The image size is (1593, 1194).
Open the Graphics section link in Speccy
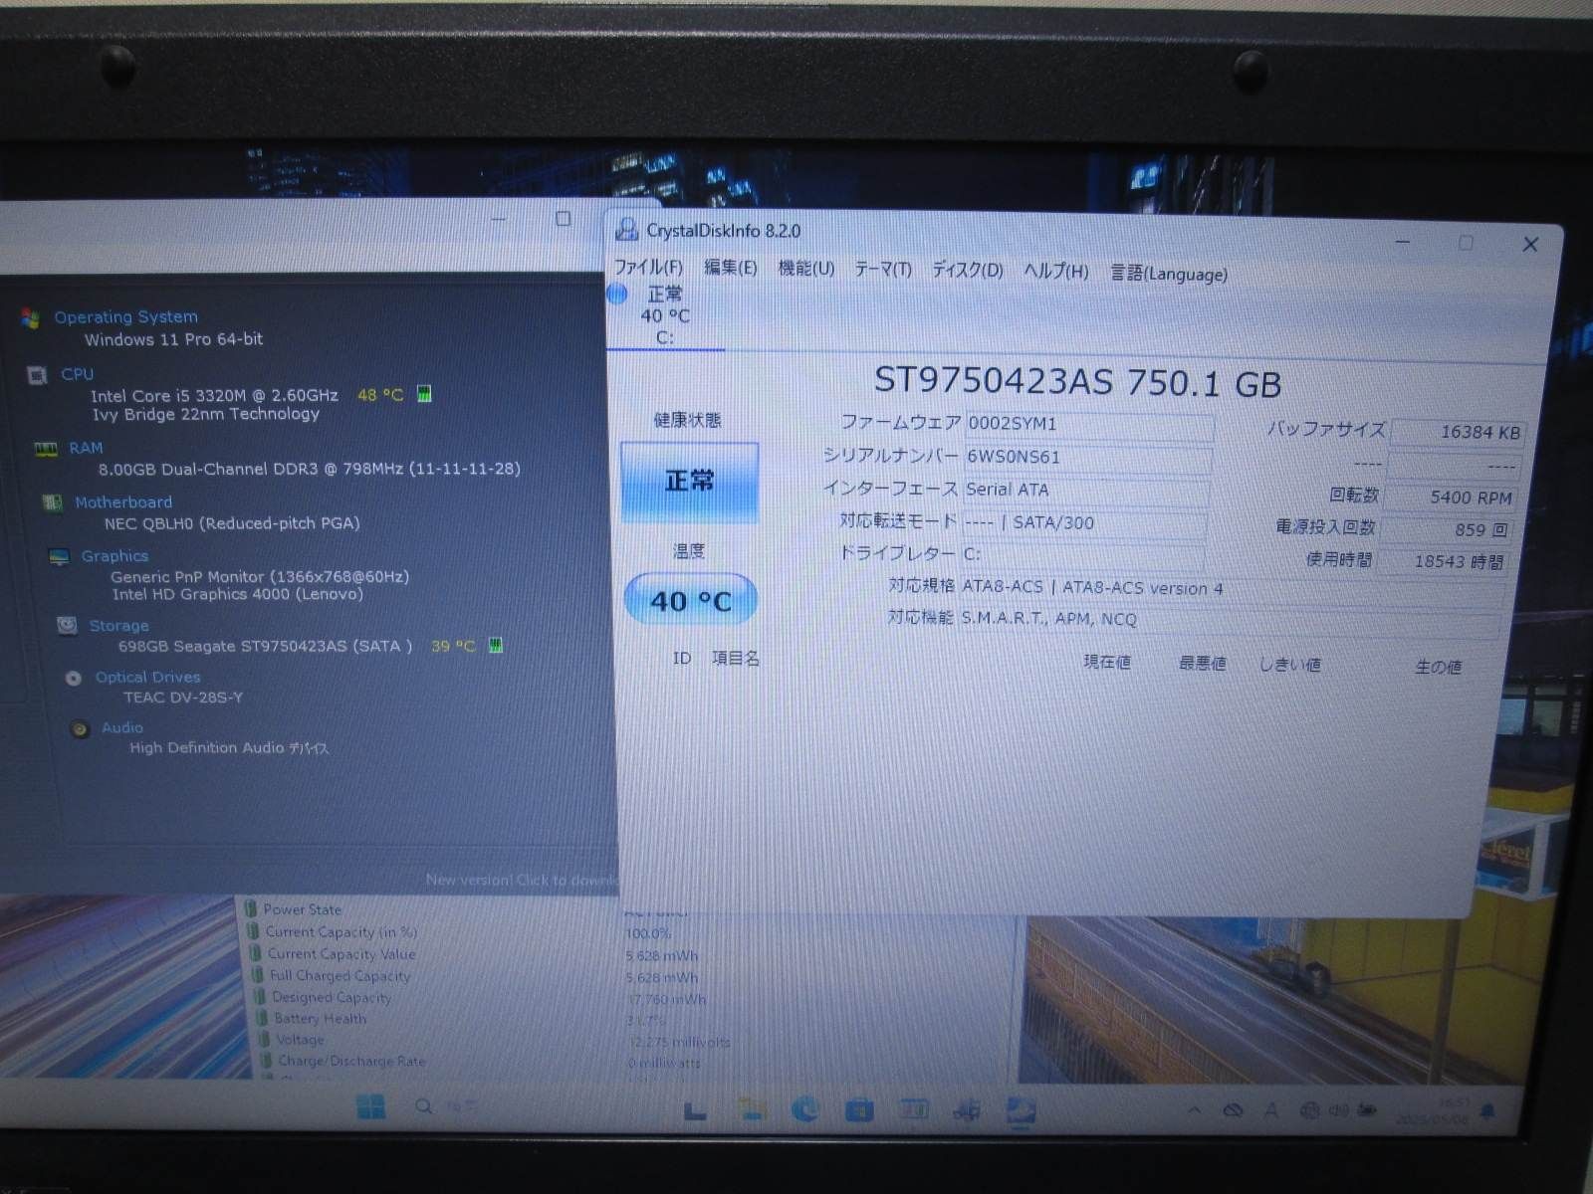(x=114, y=556)
